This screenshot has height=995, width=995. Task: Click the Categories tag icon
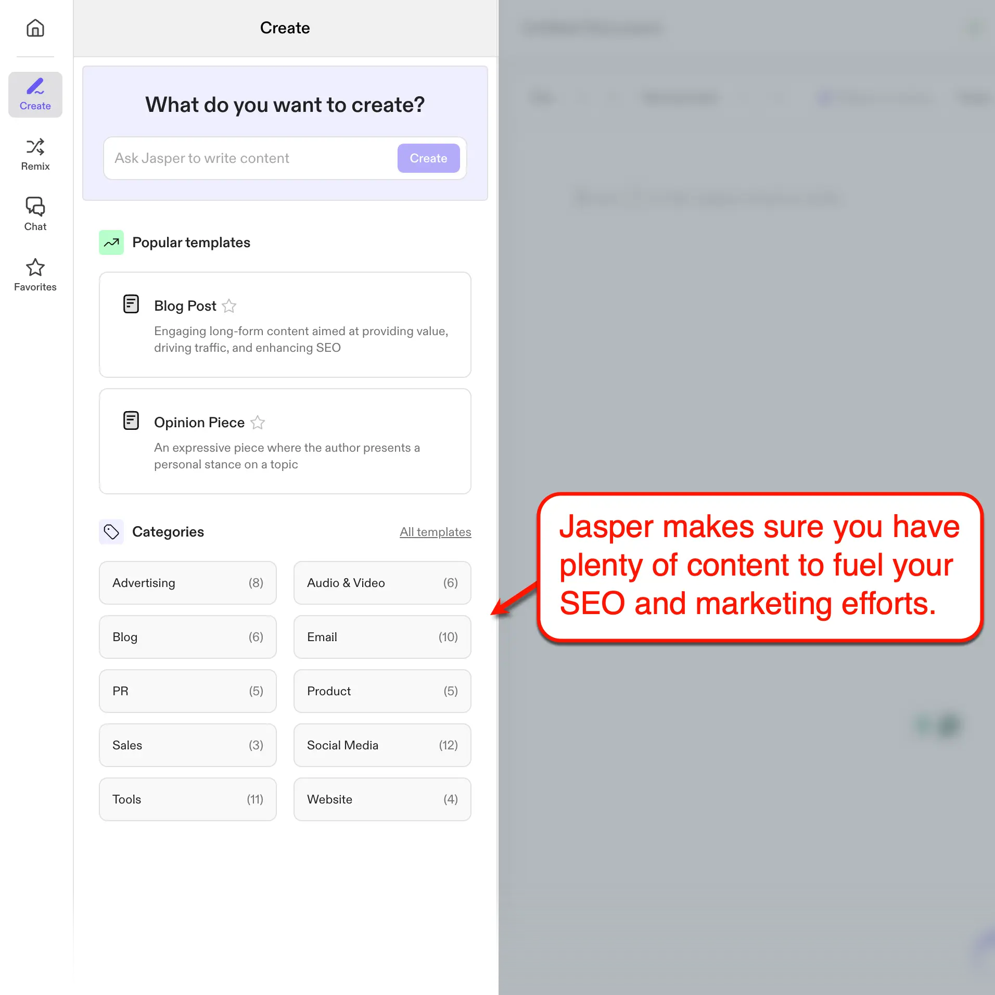tap(111, 531)
